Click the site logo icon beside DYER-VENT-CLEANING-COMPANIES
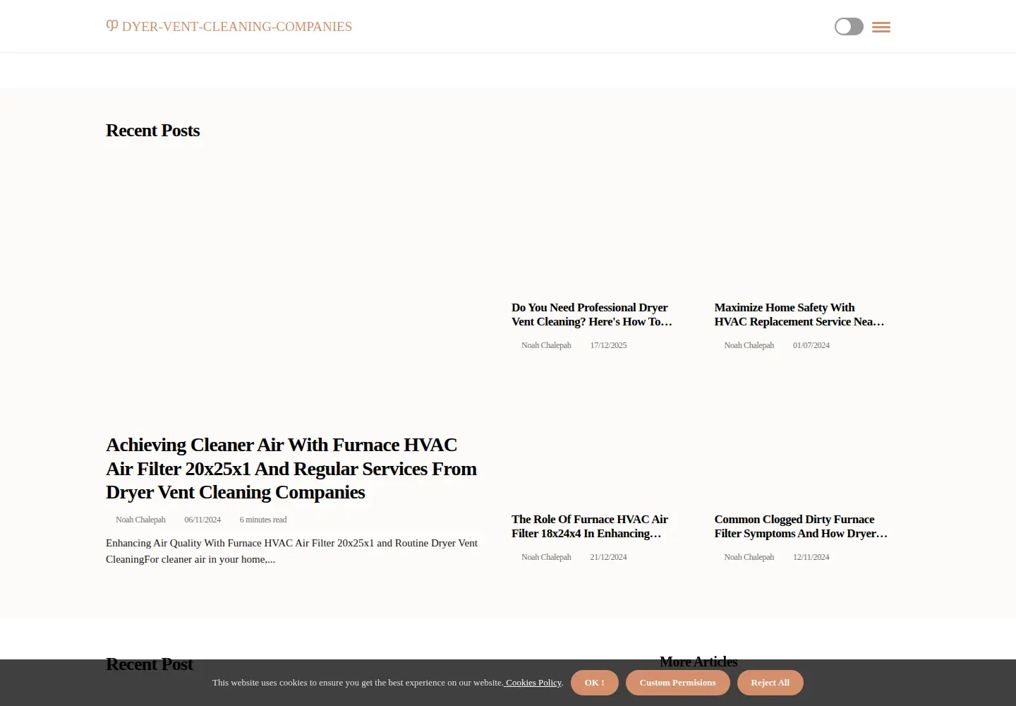 [111, 25]
